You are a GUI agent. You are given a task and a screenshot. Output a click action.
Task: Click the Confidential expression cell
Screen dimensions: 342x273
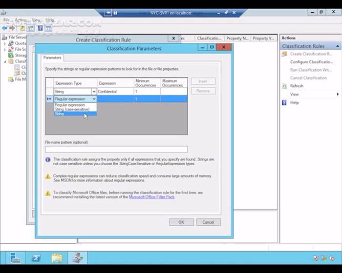115,92
